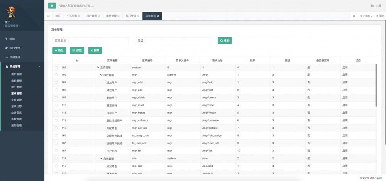The height and width of the screenshot is (181, 386).
Task: Collapse the 用户管理 tree row chevron
Action: click(102, 75)
